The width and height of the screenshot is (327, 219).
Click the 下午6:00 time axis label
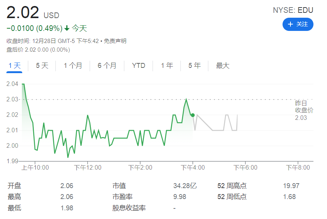(x=245, y=168)
